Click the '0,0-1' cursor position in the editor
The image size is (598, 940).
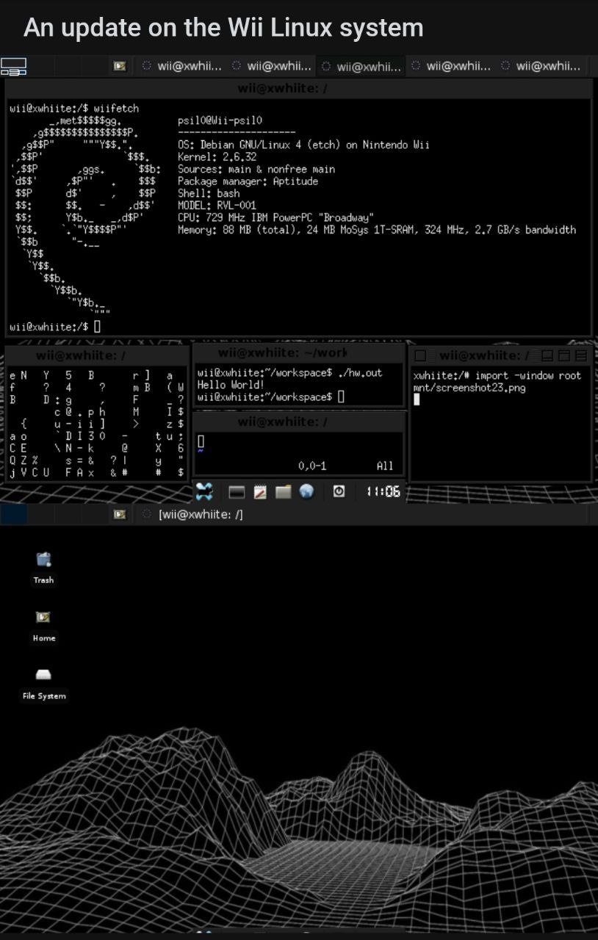coord(312,466)
